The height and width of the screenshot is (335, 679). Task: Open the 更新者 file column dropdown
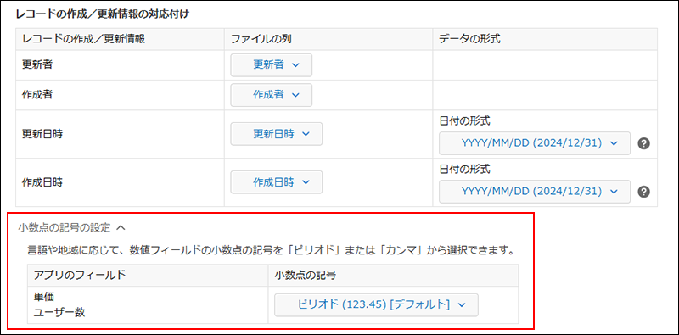click(271, 65)
